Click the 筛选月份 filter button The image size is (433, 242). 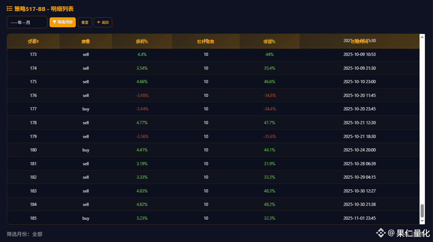click(x=62, y=22)
